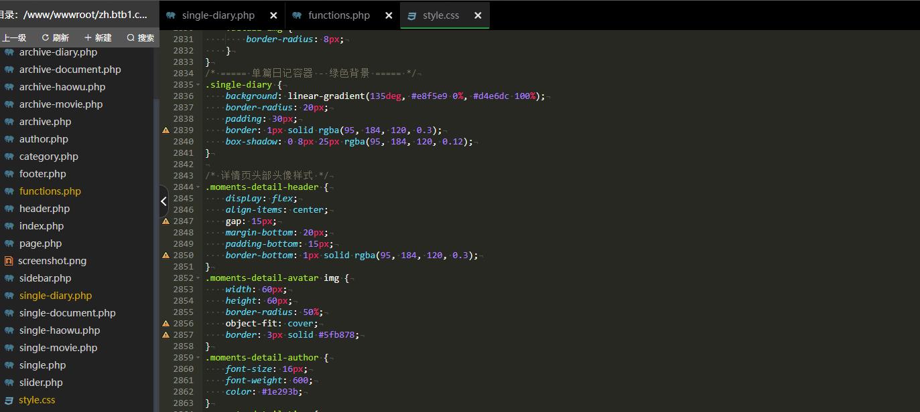Open archive-document.php in file tree
Screen dimensions: 920x412
pos(70,70)
